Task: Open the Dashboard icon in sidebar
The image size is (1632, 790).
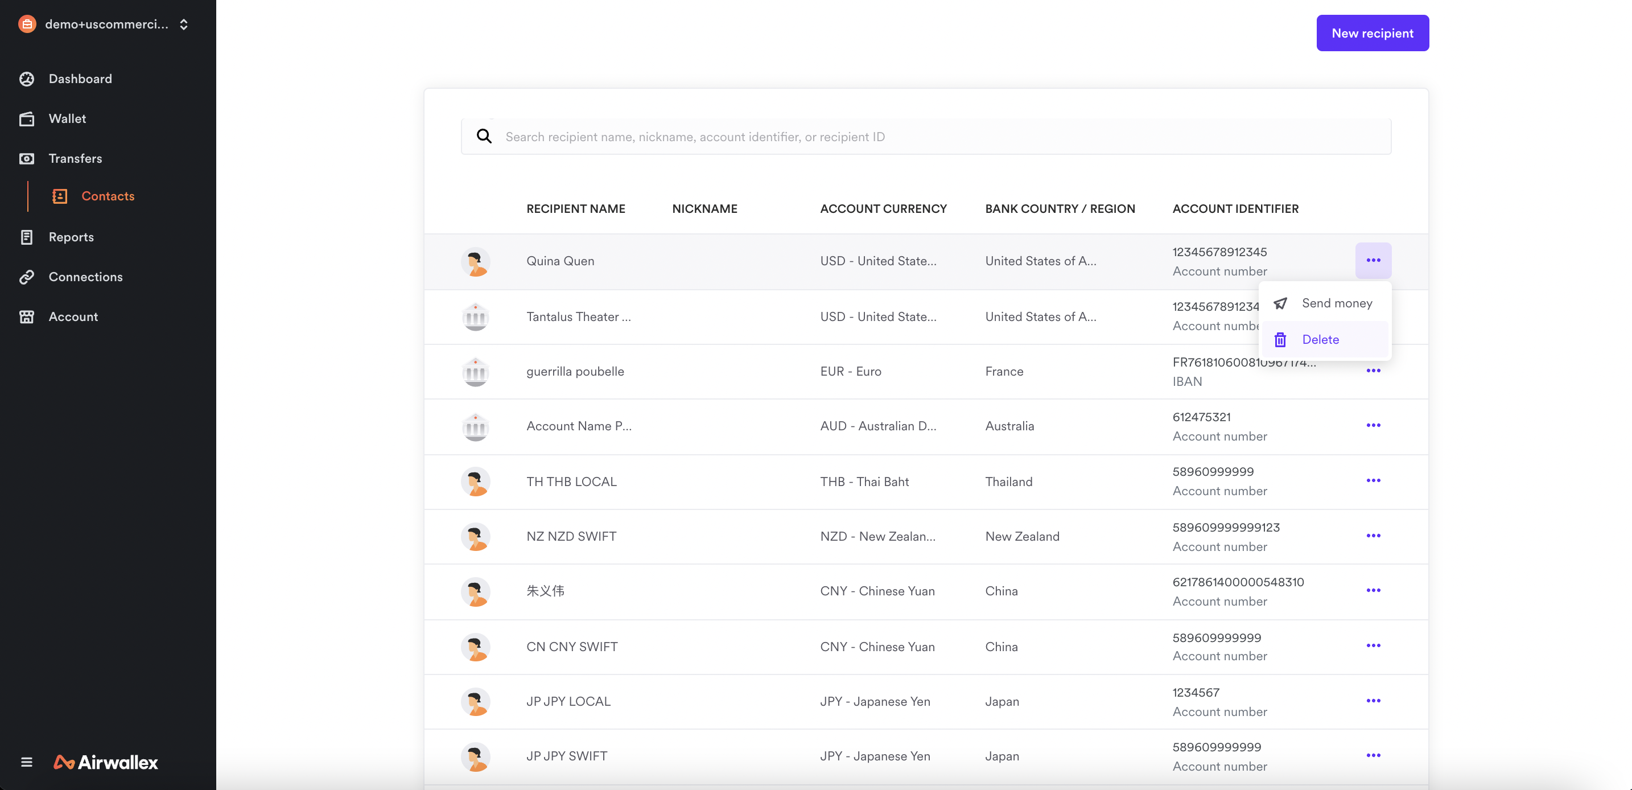Action: (27, 79)
